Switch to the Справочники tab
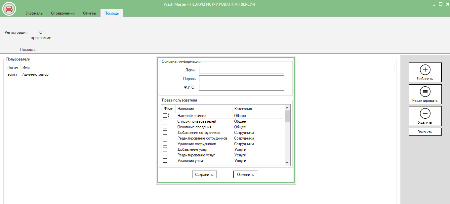Screen dimensions: 450x204 tap(63, 13)
